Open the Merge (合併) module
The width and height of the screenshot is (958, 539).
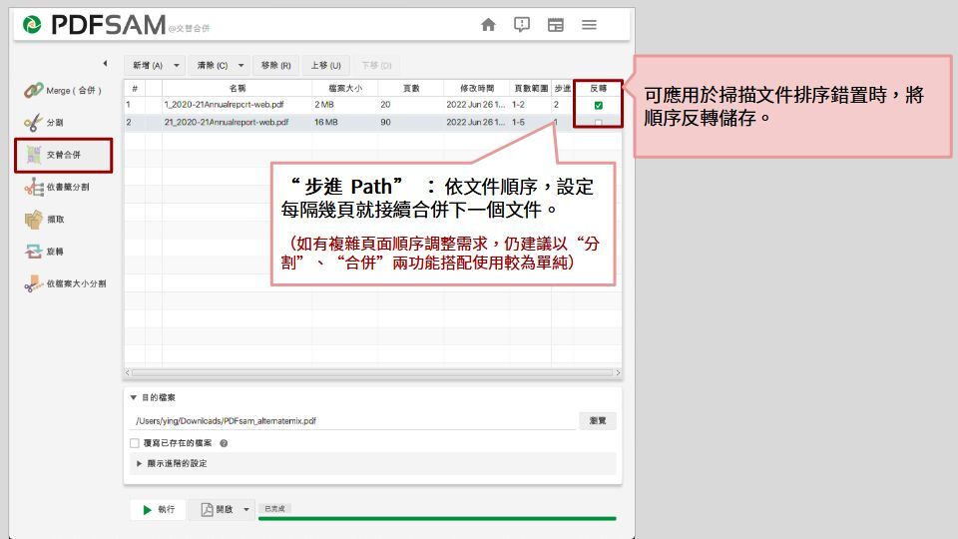point(63,91)
